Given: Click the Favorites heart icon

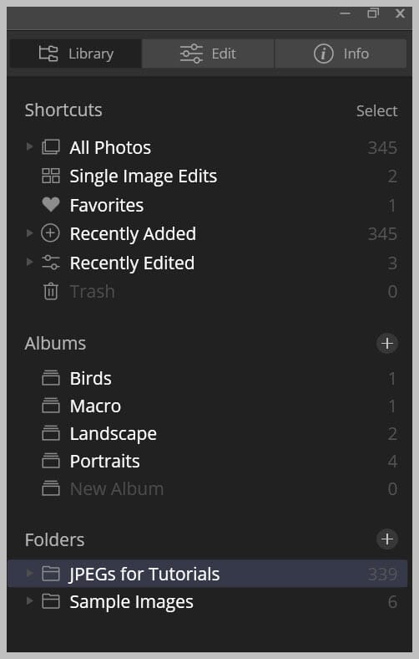Looking at the screenshot, I should coord(51,205).
